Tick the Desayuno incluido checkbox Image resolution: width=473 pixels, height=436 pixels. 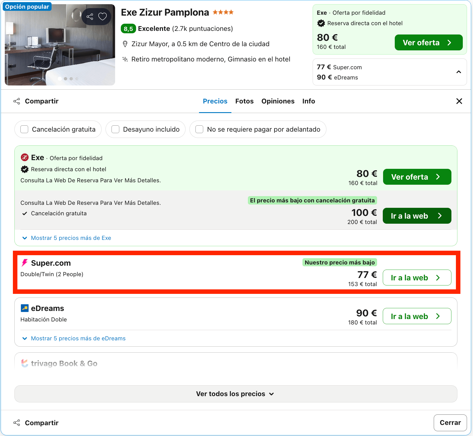(115, 129)
